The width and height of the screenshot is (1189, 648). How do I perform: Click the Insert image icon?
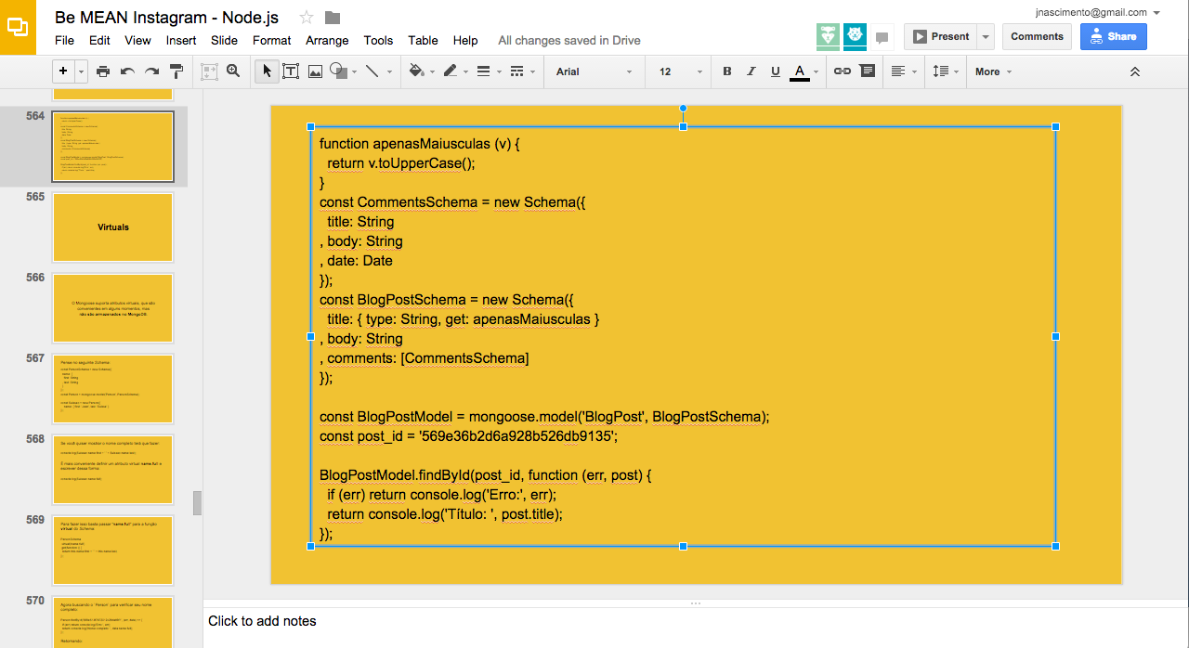click(315, 71)
